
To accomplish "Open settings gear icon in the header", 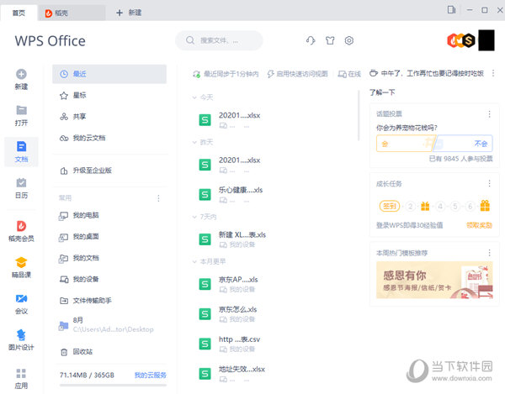I will coord(349,40).
